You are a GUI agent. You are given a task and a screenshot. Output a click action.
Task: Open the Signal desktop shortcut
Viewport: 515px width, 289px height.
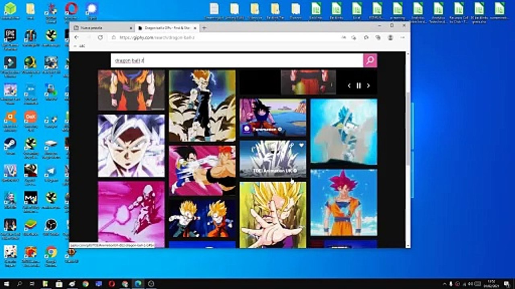coord(92,11)
